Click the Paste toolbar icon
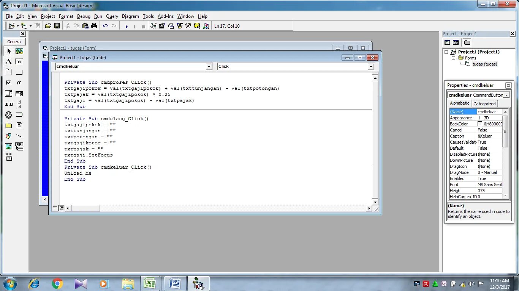The height and width of the screenshot is (291, 519). [x=85, y=26]
